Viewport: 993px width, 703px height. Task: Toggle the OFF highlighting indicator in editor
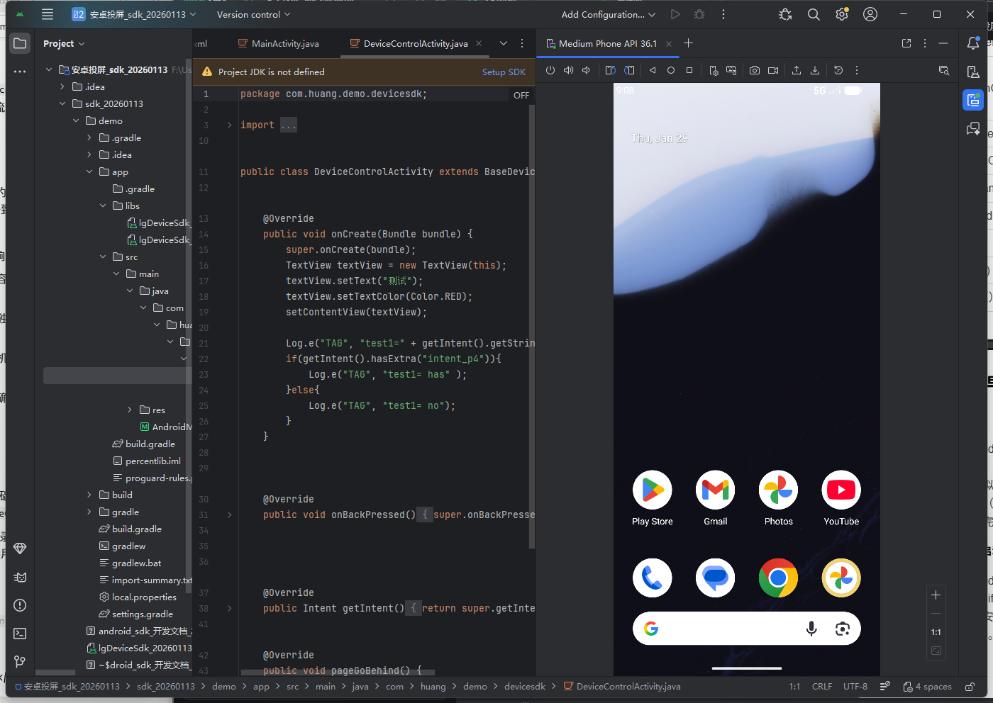point(521,95)
